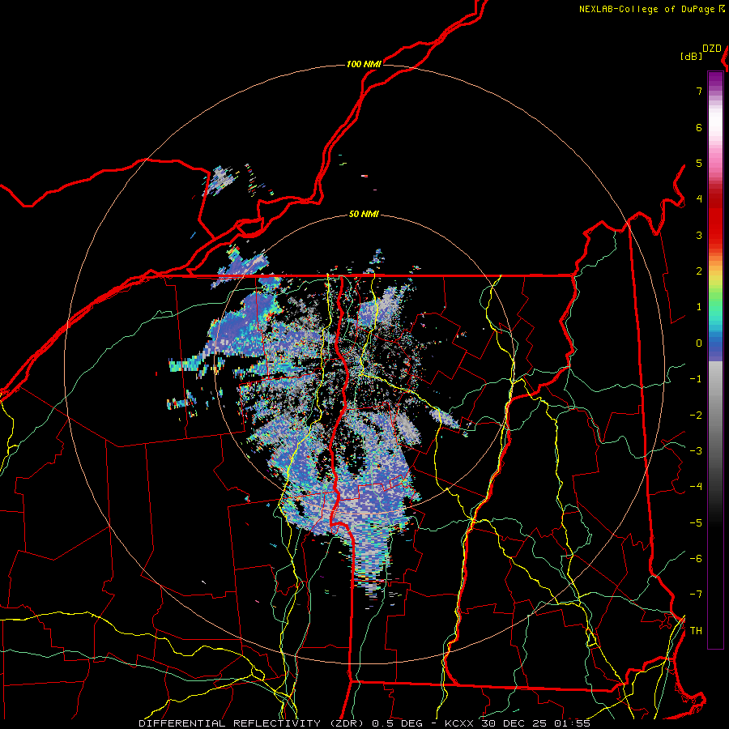Click the 2 value on the color scale
729x729 pixels.
tap(699, 271)
